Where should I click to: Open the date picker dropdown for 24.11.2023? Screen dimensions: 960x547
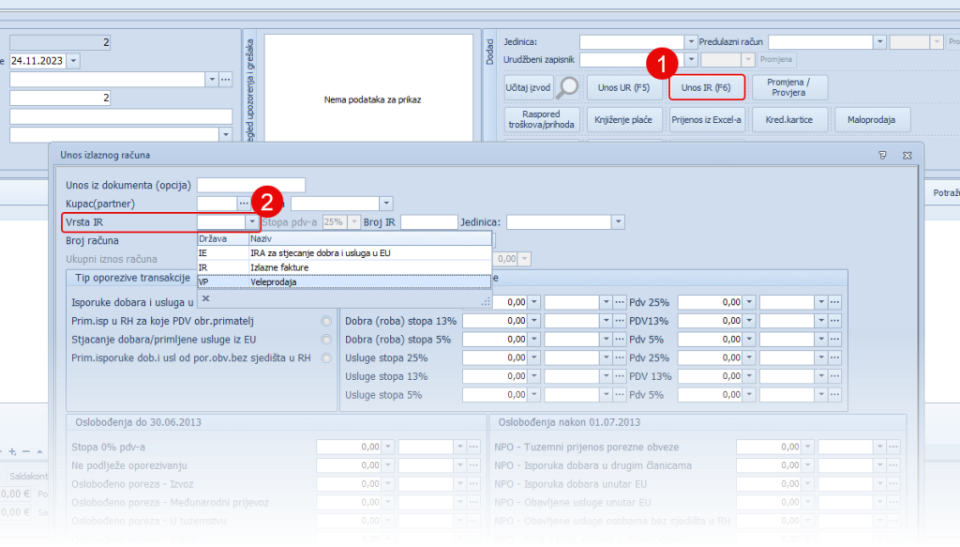[74, 60]
